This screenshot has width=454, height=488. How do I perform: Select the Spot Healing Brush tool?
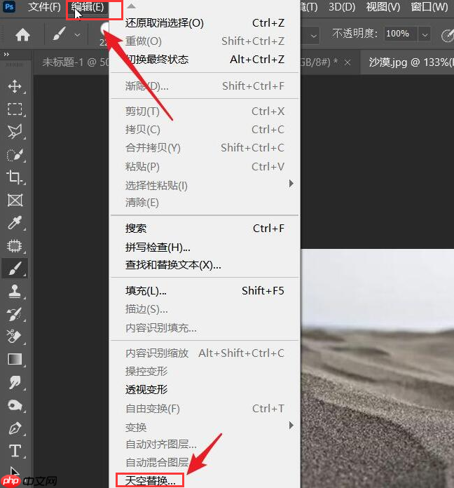pos(15,246)
